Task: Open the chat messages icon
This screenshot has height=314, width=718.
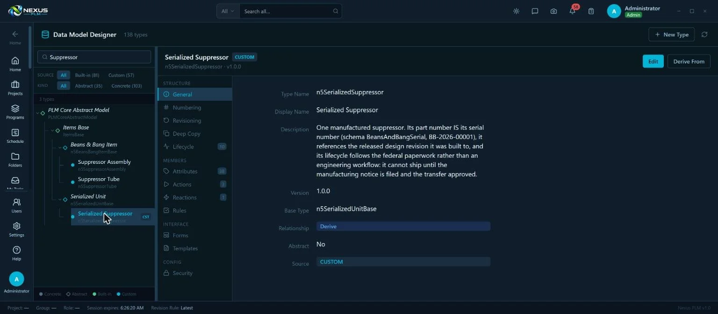Action: tap(535, 11)
